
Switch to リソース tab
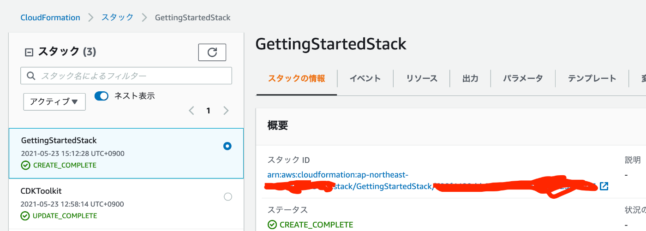point(422,78)
